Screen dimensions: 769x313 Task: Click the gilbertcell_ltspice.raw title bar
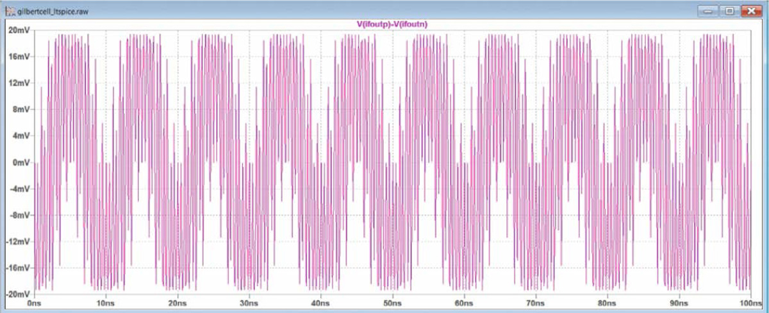click(320, 11)
